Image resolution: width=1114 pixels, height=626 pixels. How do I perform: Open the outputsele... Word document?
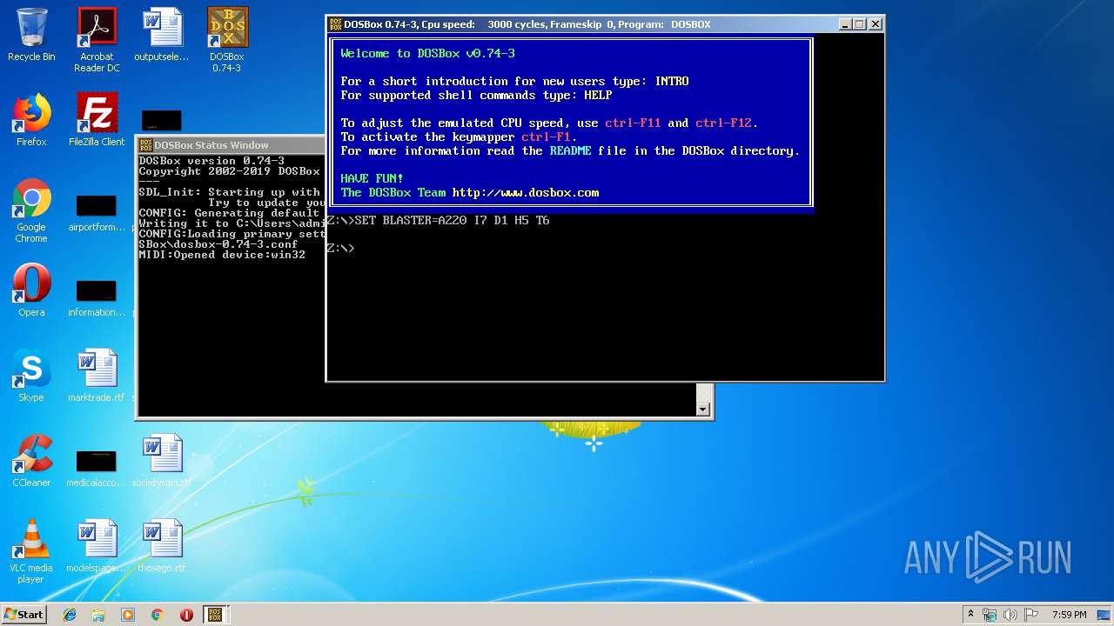pyautogui.click(x=162, y=37)
